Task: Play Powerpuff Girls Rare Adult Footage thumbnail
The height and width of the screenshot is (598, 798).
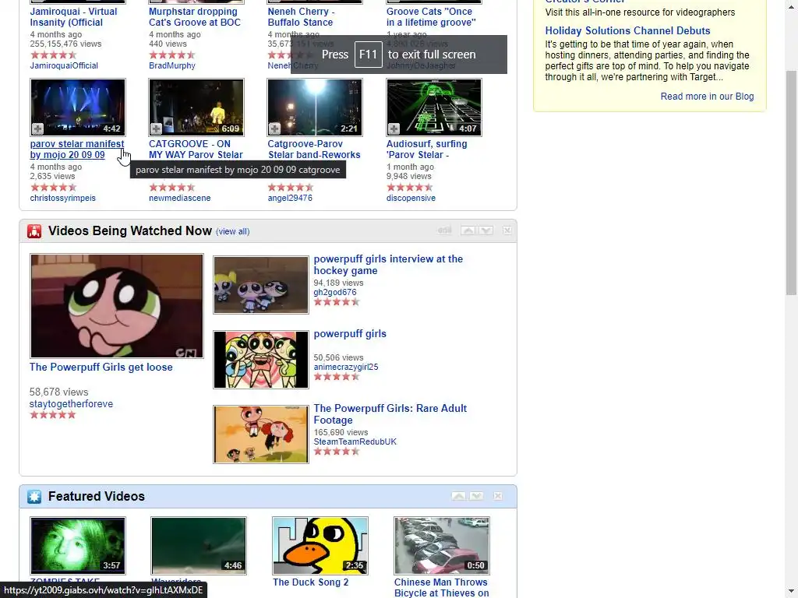Action: pyautogui.click(x=261, y=434)
